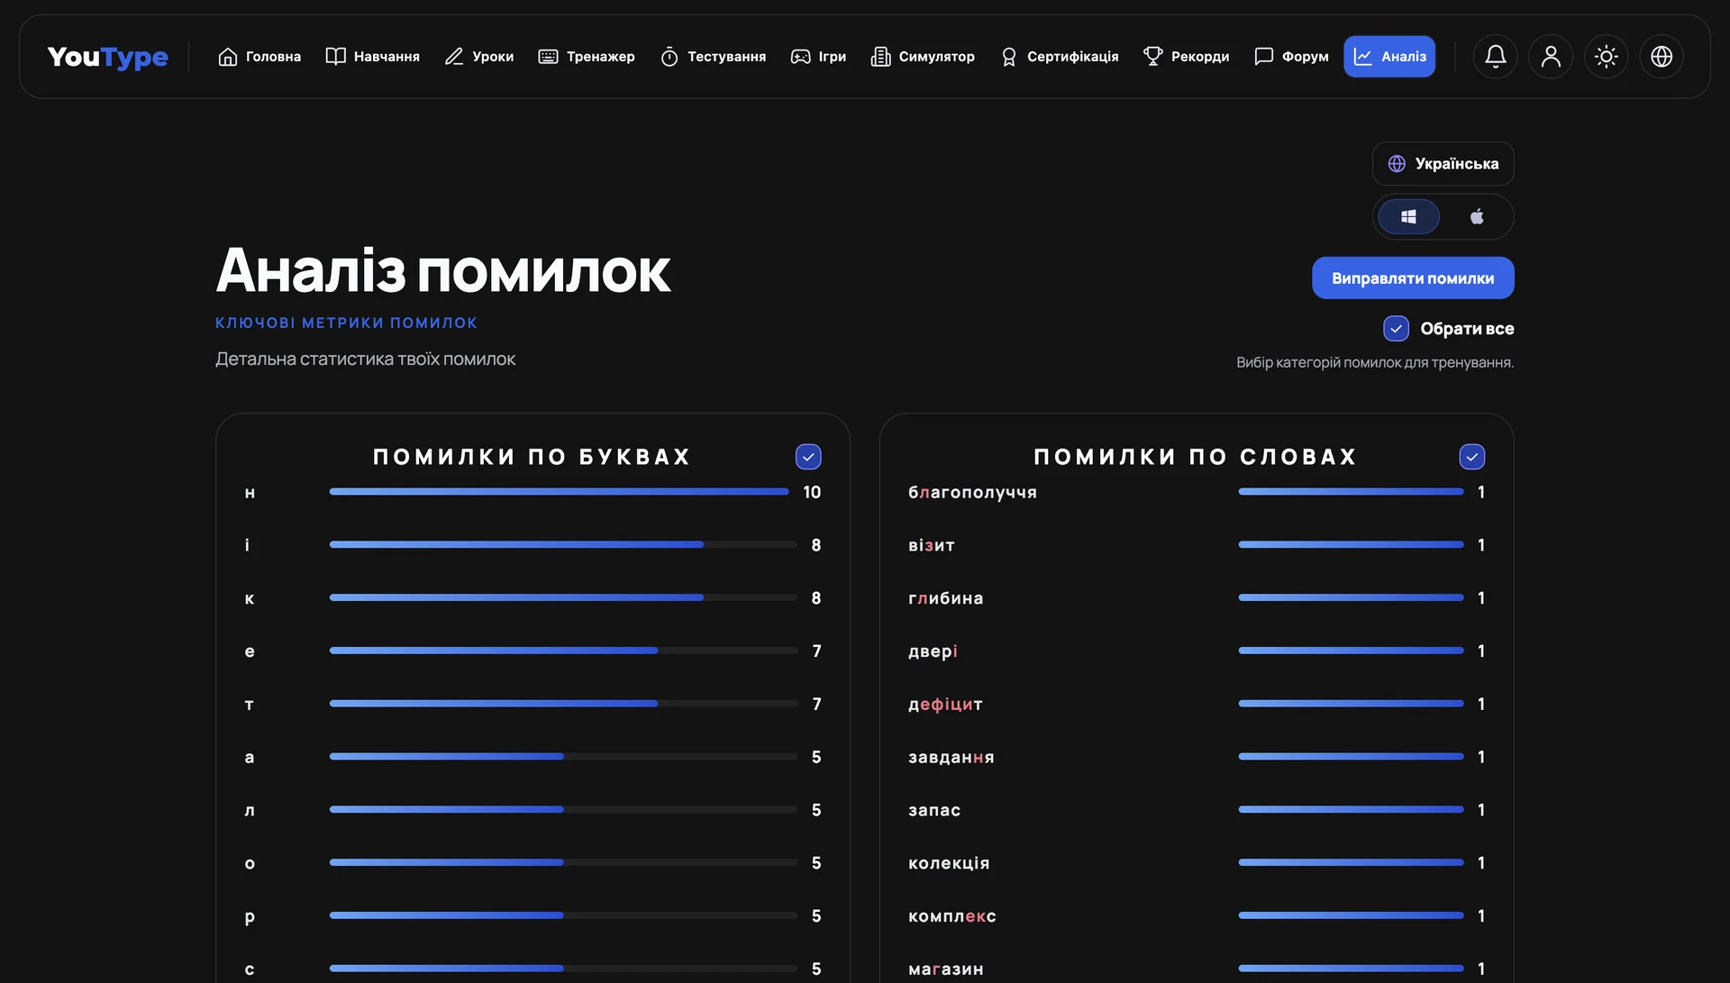Go to Головна page
Screen dimensions: 1730x983
[259, 57]
